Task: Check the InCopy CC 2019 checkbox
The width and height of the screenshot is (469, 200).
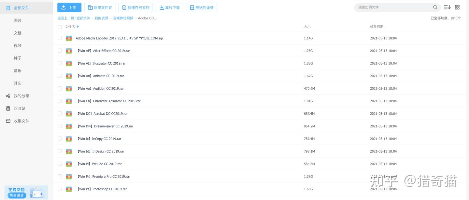Action: point(60,139)
